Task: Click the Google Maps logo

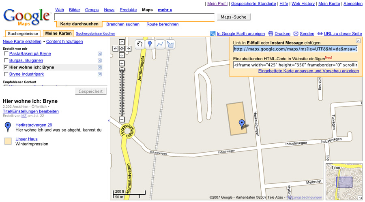Action: tap(27, 17)
